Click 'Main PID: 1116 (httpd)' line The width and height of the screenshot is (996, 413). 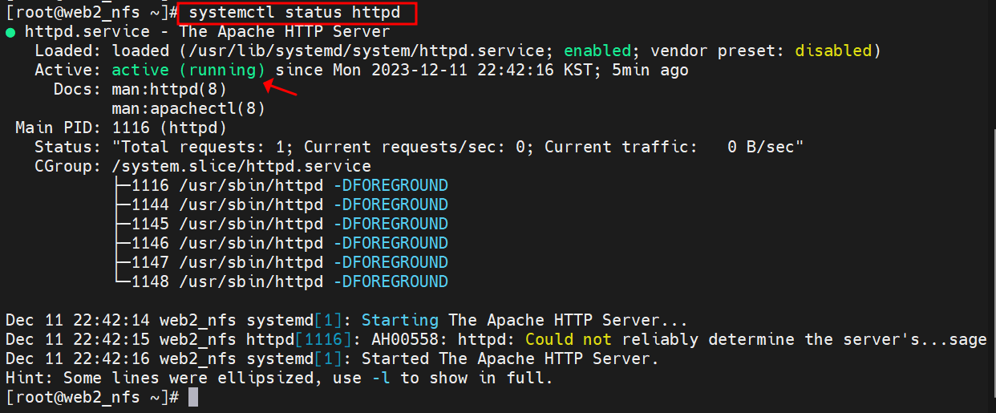pyautogui.click(x=121, y=128)
